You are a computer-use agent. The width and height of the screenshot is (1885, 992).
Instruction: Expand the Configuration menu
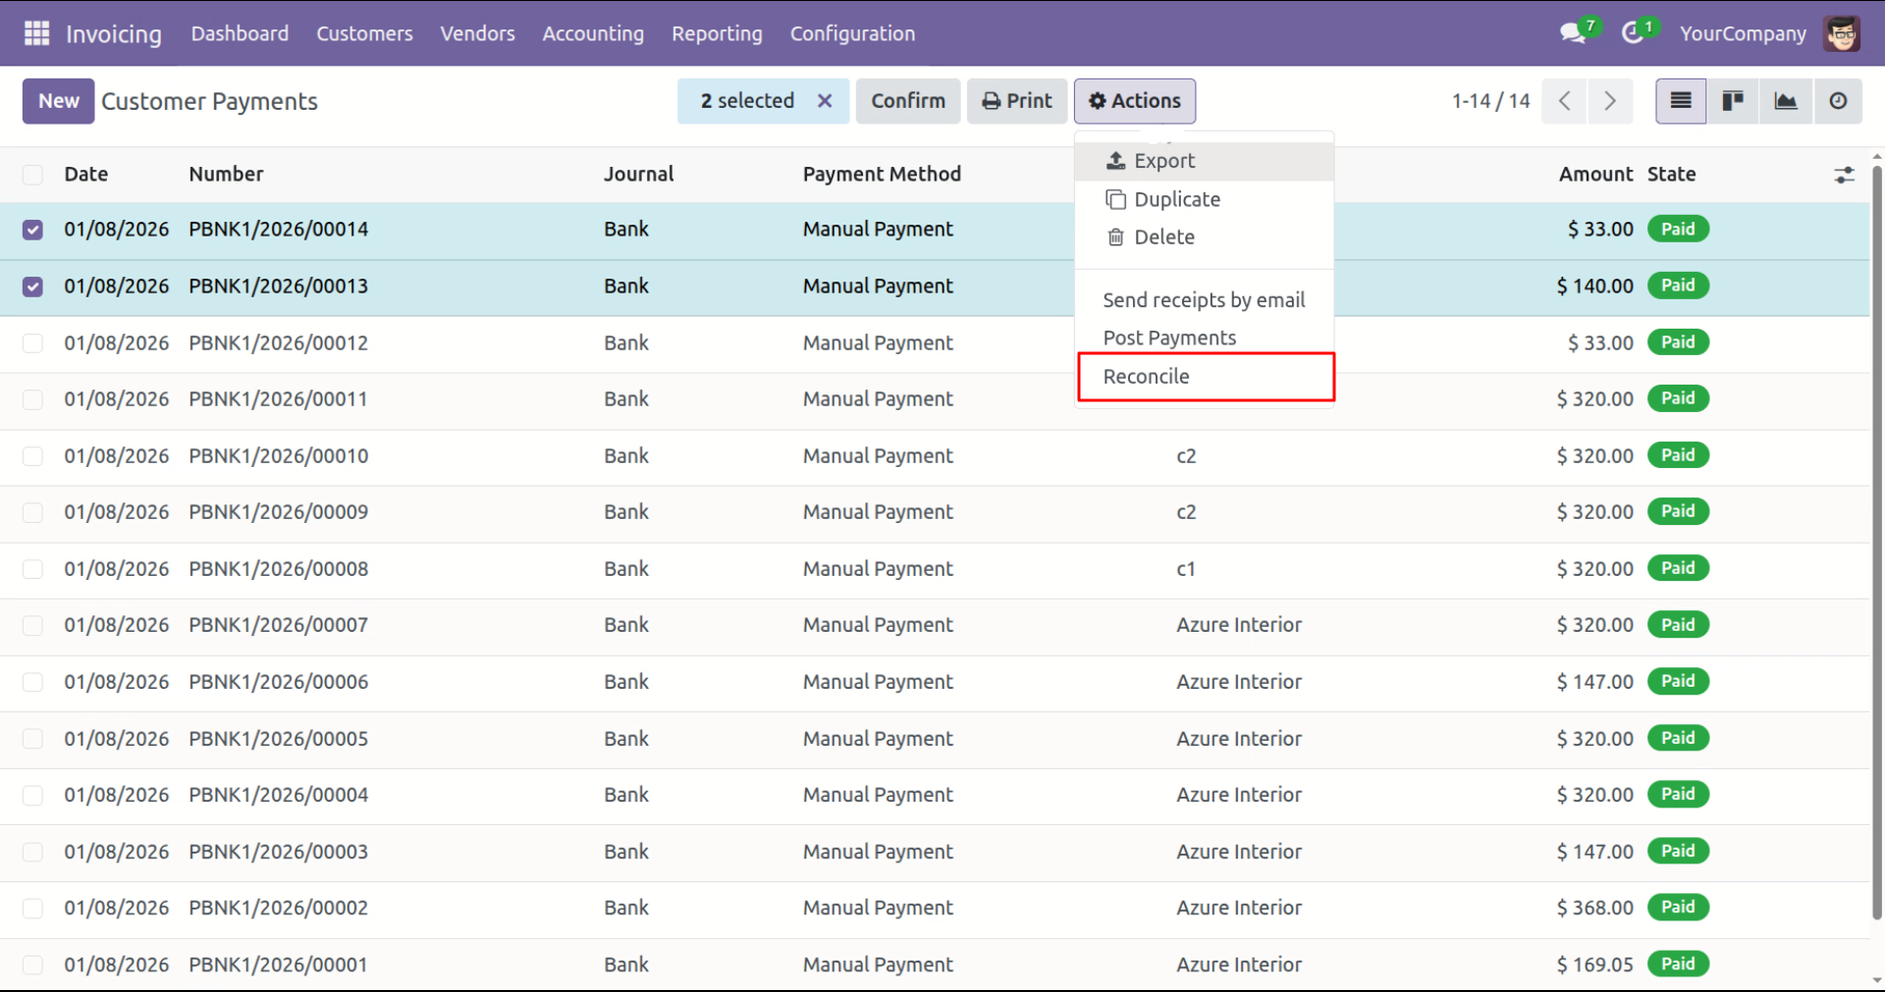852,33
